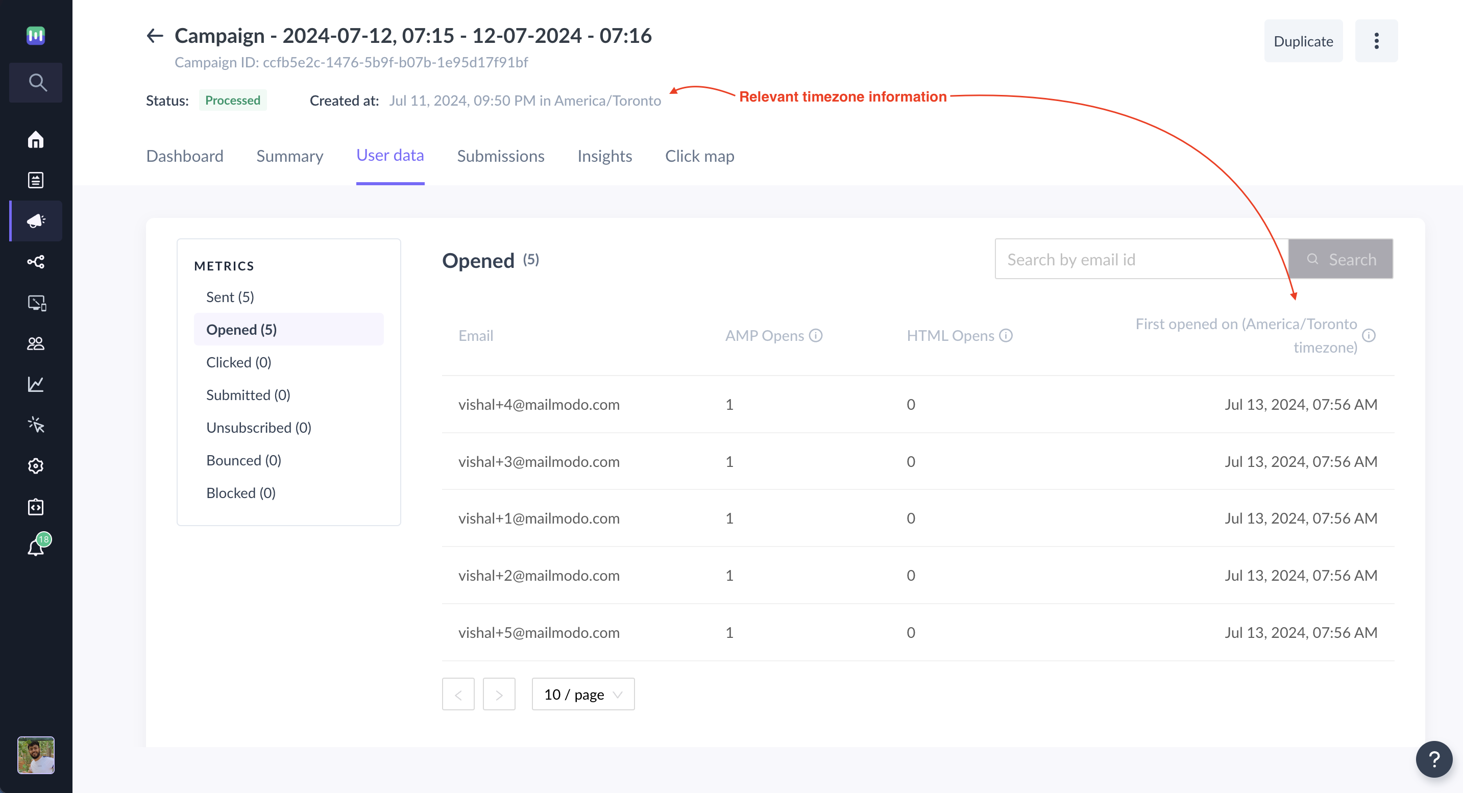Switch to the Summary tab
1463x793 pixels.
tap(290, 155)
